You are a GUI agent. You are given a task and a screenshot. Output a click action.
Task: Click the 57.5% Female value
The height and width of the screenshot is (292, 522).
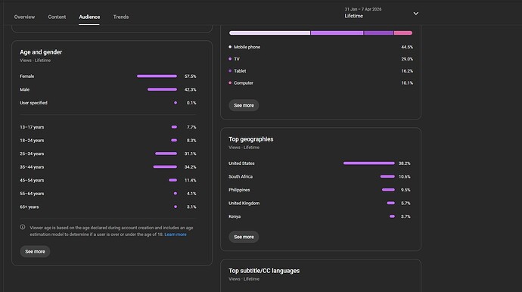[191, 76]
